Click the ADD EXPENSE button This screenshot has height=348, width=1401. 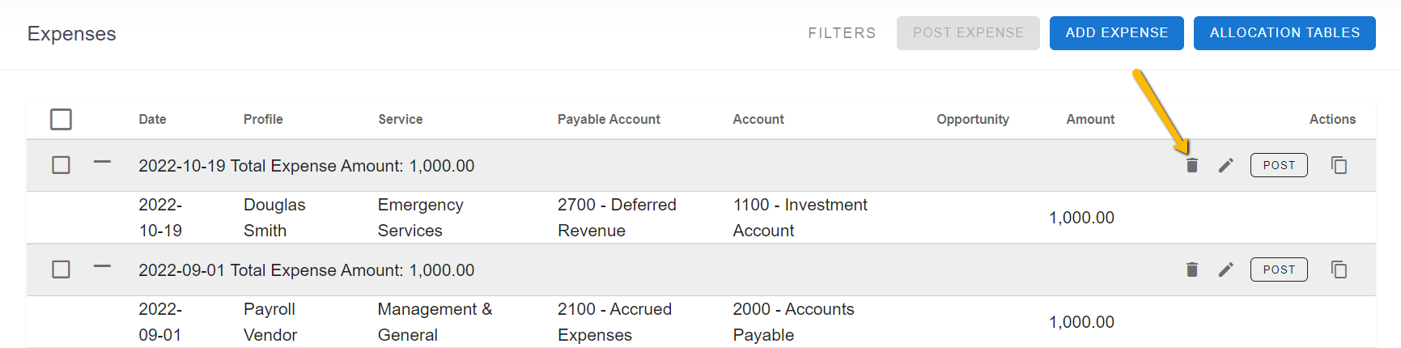1117,33
